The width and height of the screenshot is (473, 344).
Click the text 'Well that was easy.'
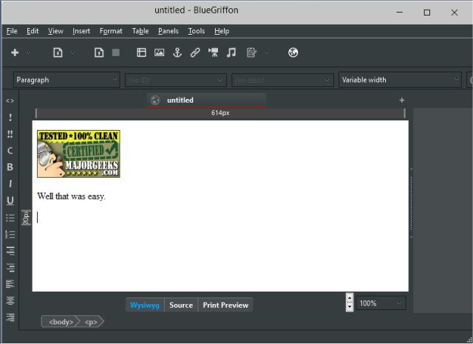(x=71, y=196)
